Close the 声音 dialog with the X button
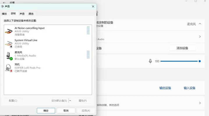 pyautogui.click(x=93, y=6)
